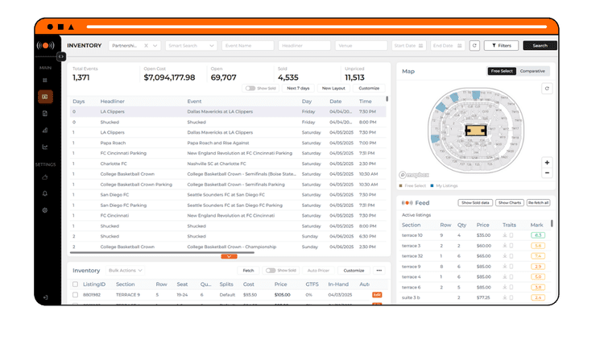Viewport: 604px width, 340px height.
Task: Click the orange collapse chevron below events table
Action: 229,256
